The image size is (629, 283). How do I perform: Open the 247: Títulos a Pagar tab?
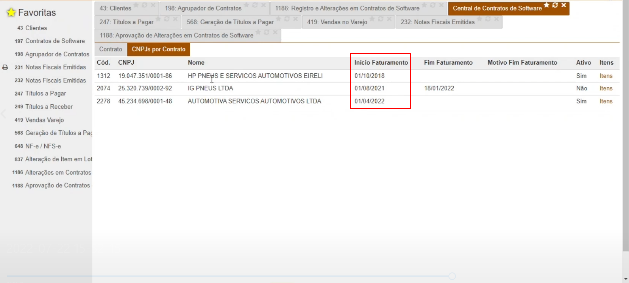click(x=126, y=22)
